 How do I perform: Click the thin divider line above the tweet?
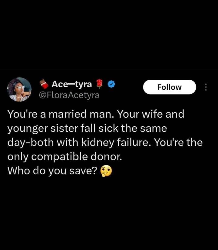pos(109,70)
